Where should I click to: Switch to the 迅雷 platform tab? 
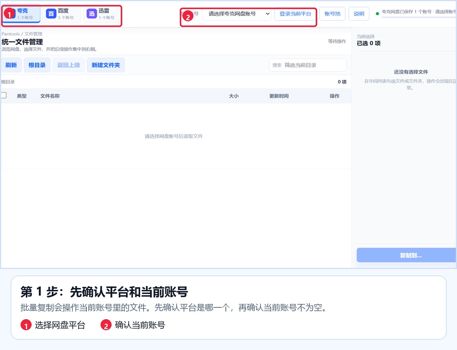[102, 14]
